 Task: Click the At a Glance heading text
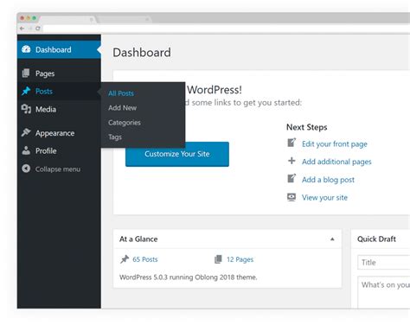pos(138,239)
